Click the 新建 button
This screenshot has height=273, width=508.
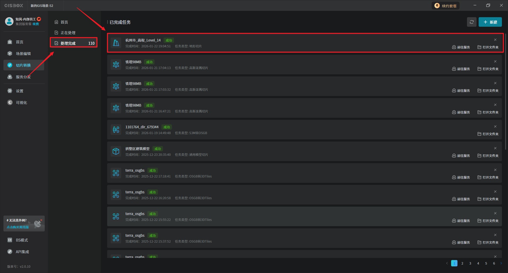(x=490, y=22)
